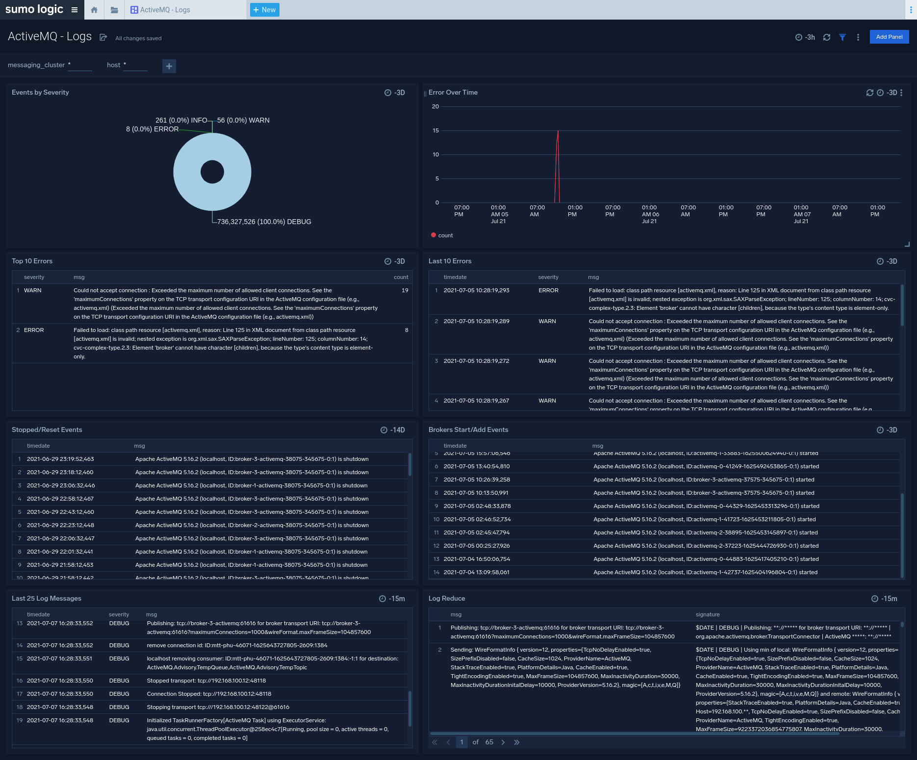Go to the next page in Log Reduce pagination
The width and height of the screenshot is (917, 760).
coord(503,742)
